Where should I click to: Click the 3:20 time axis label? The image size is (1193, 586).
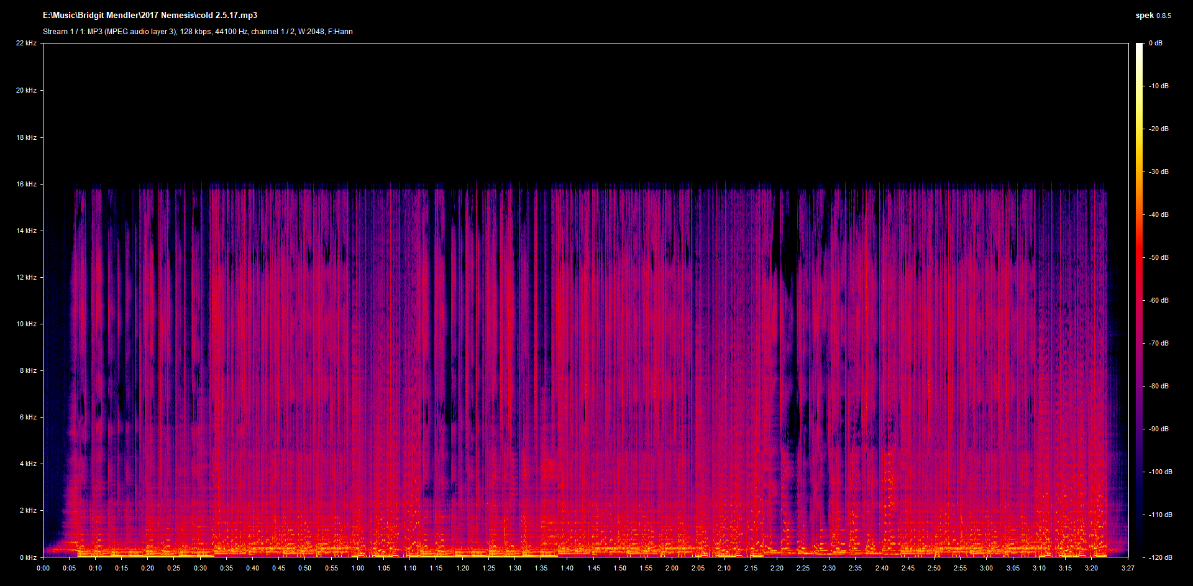(1091, 568)
